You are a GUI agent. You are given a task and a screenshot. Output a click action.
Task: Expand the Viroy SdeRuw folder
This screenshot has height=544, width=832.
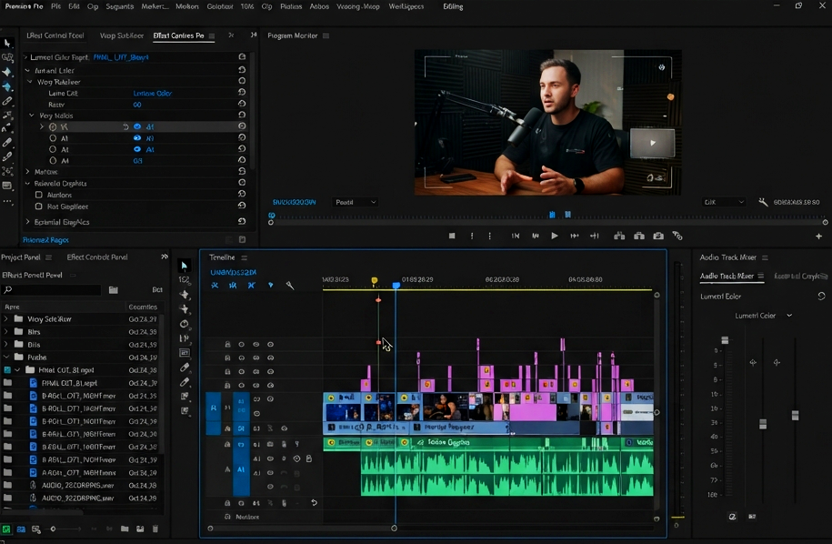[x=5, y=319]
